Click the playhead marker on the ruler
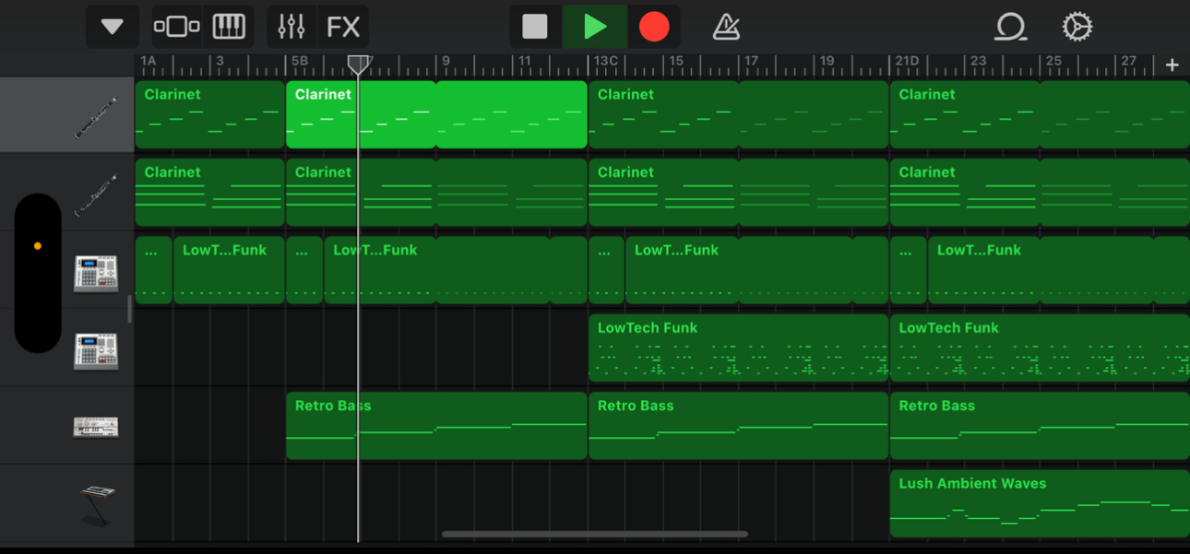The image size is (1190, 554). [358, 64]
